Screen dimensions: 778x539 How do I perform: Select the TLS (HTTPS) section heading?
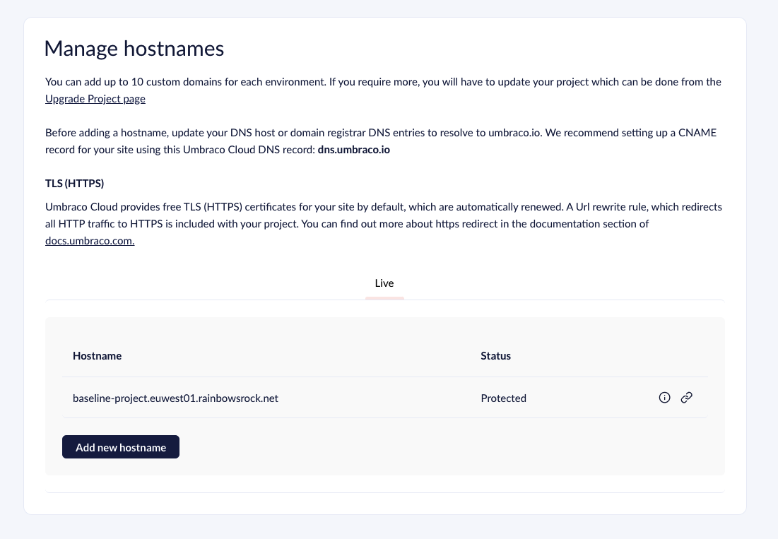(73, 183)
